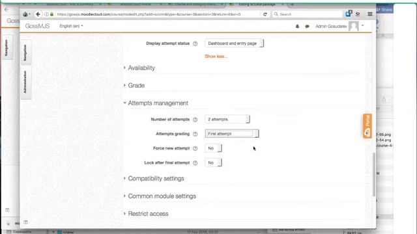
Task: Click the browser search field
Action: click(x=308, y=14)
